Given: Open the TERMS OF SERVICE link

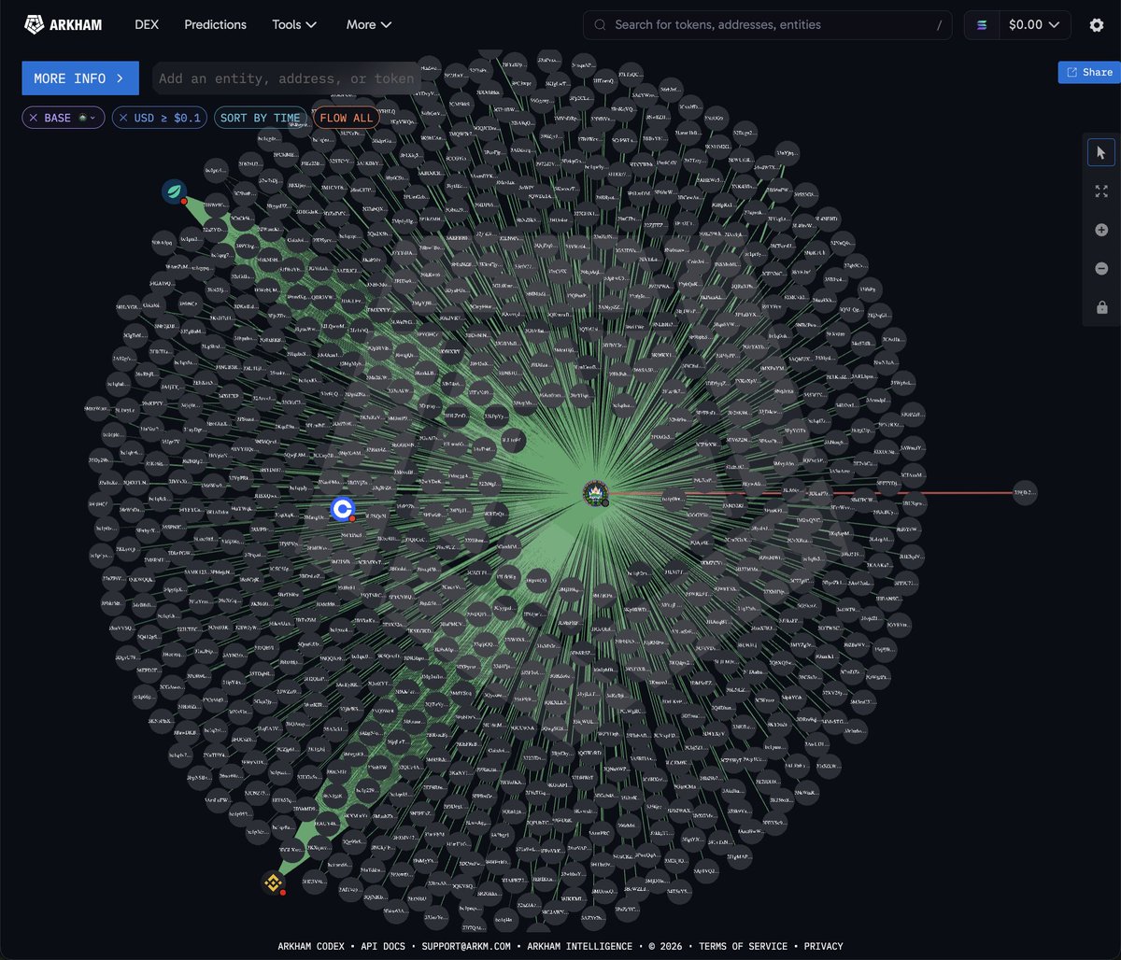Looking at the screenshot, I should (743, 946).
